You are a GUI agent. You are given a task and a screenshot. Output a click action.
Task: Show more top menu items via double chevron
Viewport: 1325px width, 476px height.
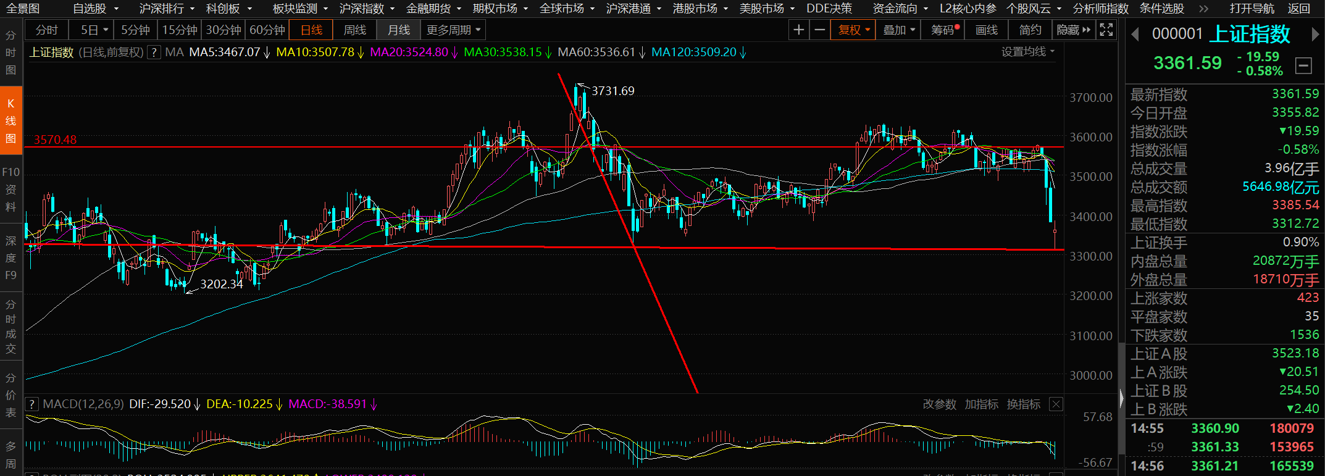coord(1203,9)
